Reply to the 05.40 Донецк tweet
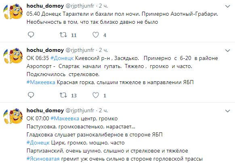 pyautogui.click(x=31, y=35)
